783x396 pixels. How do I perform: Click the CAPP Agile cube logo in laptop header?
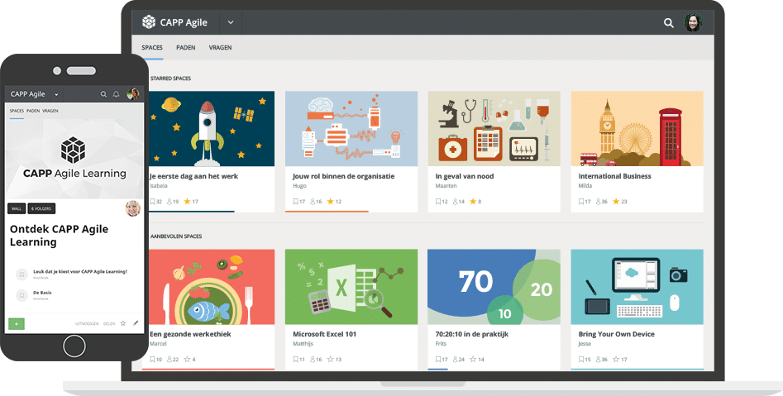pyautogui.click(x=149, y=22)
